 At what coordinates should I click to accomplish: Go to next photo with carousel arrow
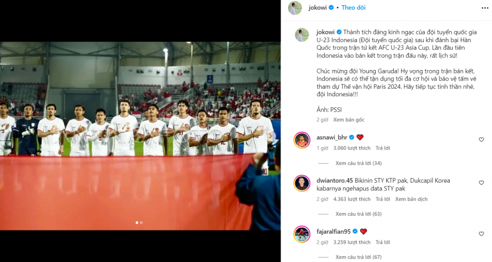pos(272,136)
